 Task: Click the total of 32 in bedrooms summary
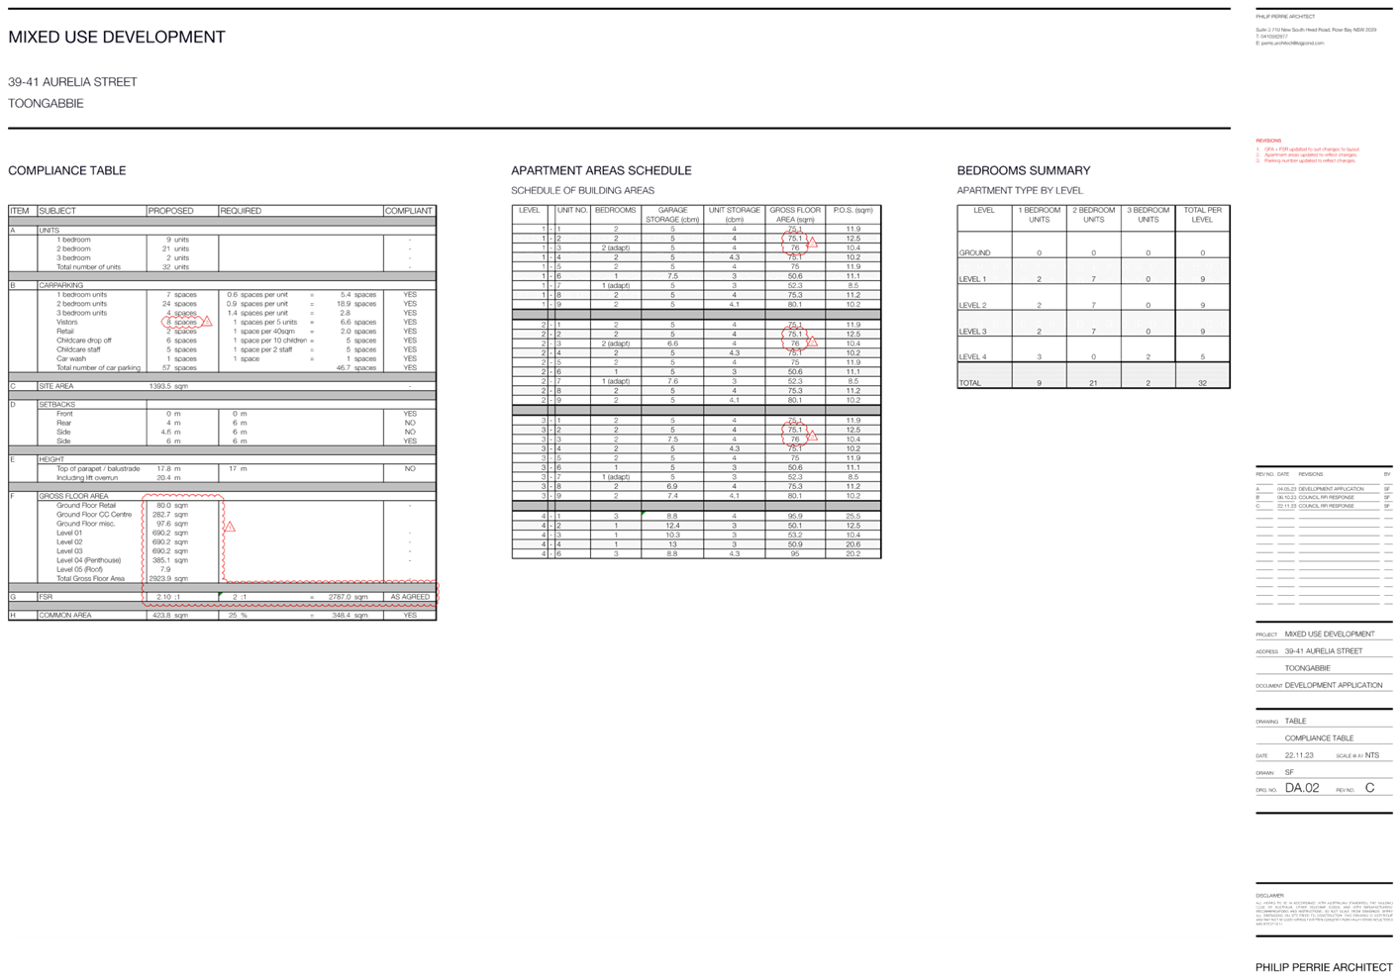(x=1202, y=383)
